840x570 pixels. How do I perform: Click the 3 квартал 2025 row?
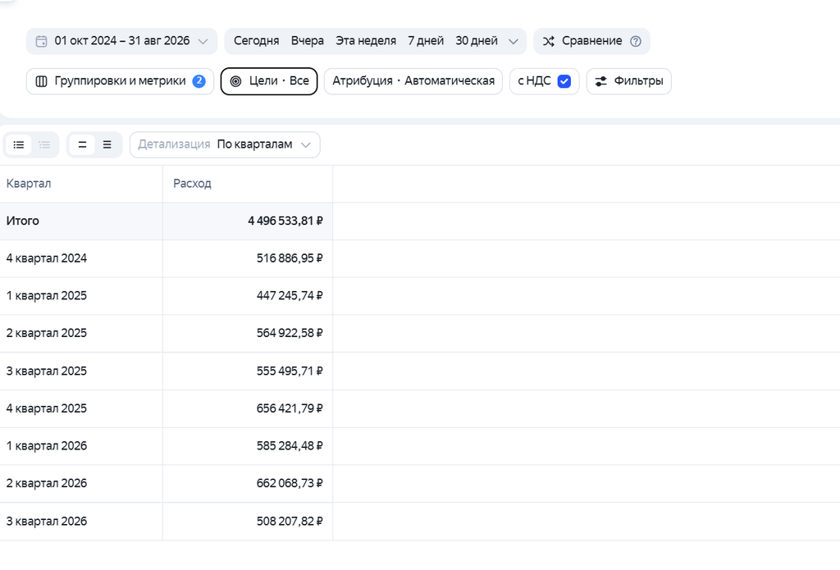coord(166,372)
